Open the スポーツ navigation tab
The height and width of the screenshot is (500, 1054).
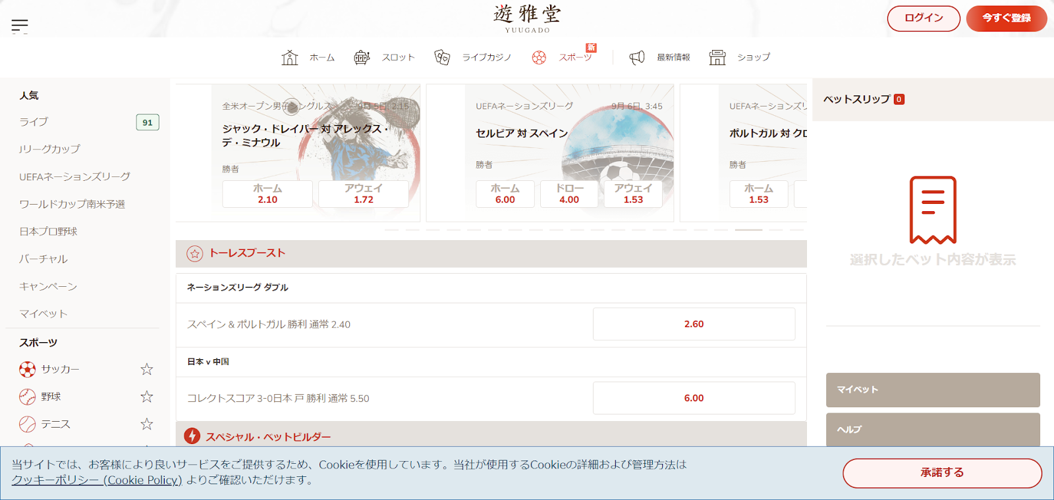575,57
